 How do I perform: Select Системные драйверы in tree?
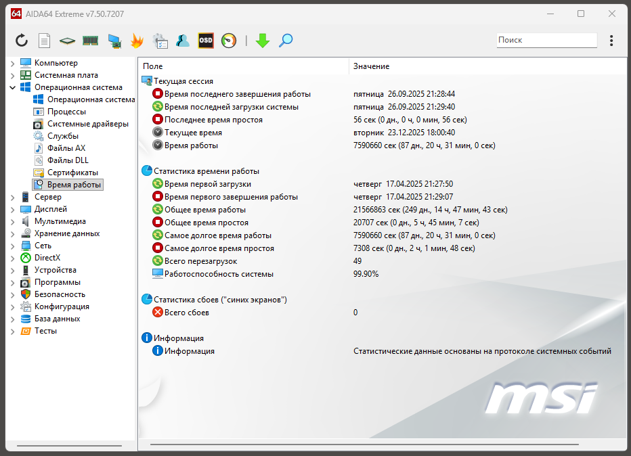click(x=88, y=124)
